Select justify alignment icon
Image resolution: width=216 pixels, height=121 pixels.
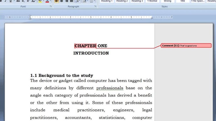click(71, 1)
